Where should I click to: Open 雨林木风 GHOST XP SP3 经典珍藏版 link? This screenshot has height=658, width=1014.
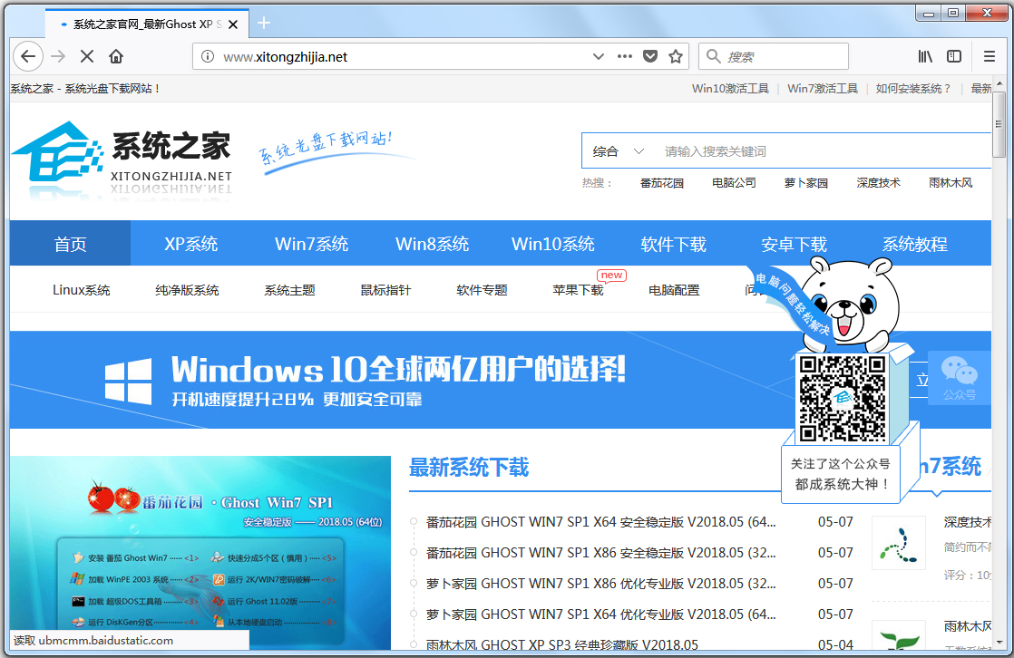click(x=562, y=644)
